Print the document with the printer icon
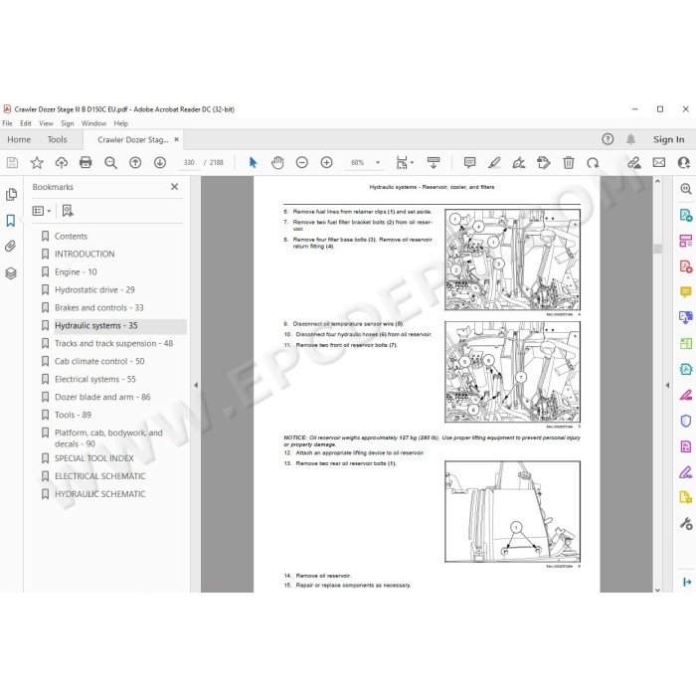 pyautogui.click(x=86, y=163)
